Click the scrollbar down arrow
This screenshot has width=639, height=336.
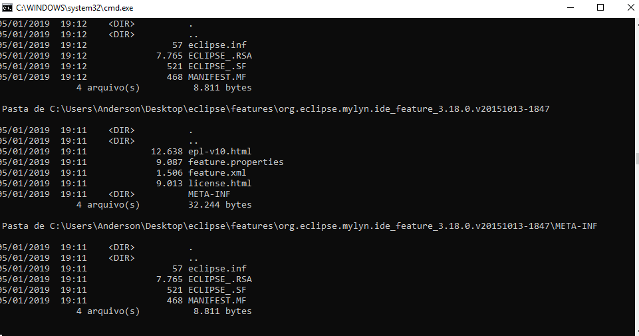coord(636,332)
